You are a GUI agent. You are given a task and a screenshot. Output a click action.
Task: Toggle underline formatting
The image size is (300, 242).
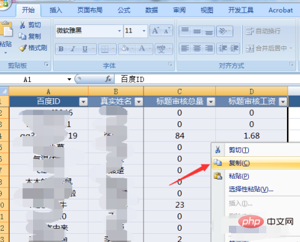85,49
